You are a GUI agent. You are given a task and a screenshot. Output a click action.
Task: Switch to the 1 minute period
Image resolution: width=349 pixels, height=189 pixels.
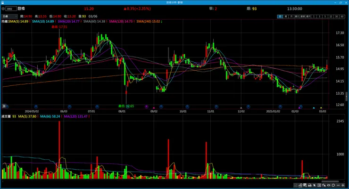coord(314,16)
